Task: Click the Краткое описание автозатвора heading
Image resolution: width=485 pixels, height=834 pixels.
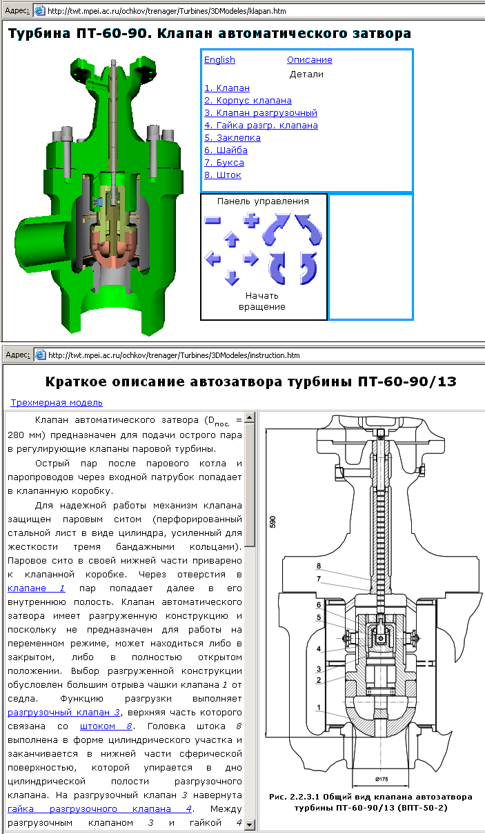Action: pos(251,381)
